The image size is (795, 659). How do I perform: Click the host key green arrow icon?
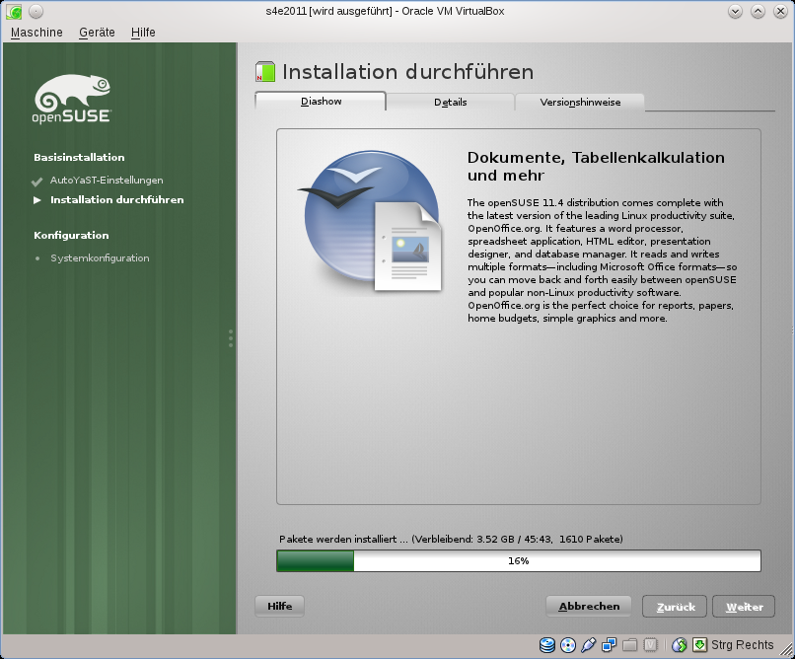click(699, 645)
